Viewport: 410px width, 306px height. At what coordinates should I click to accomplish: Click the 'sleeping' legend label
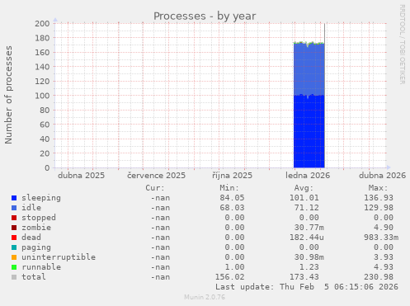click(x=41, y=198)
